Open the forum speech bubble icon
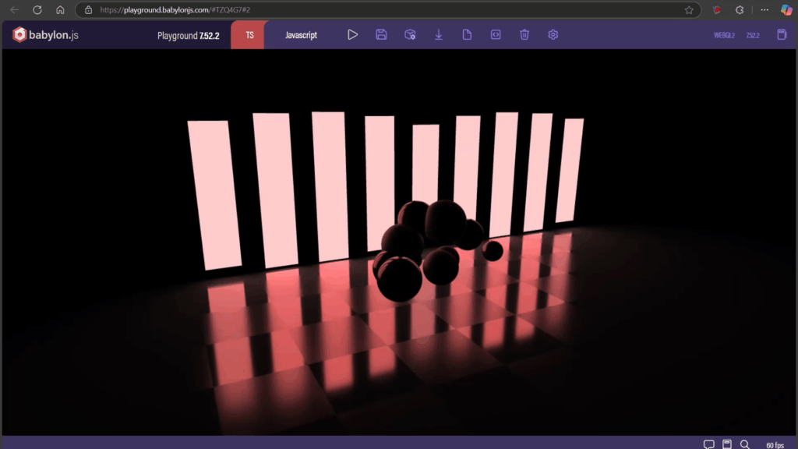The width and height of the screenshot is (798, 449). (x=708, y=444)
